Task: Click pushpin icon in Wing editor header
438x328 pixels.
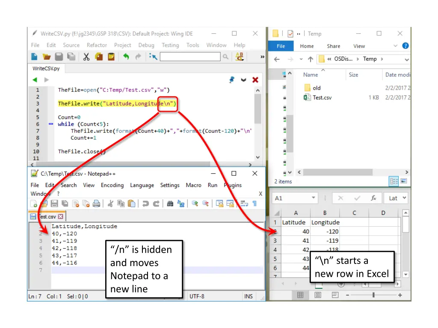Action: pyautogui.click(x=231, y=80)
